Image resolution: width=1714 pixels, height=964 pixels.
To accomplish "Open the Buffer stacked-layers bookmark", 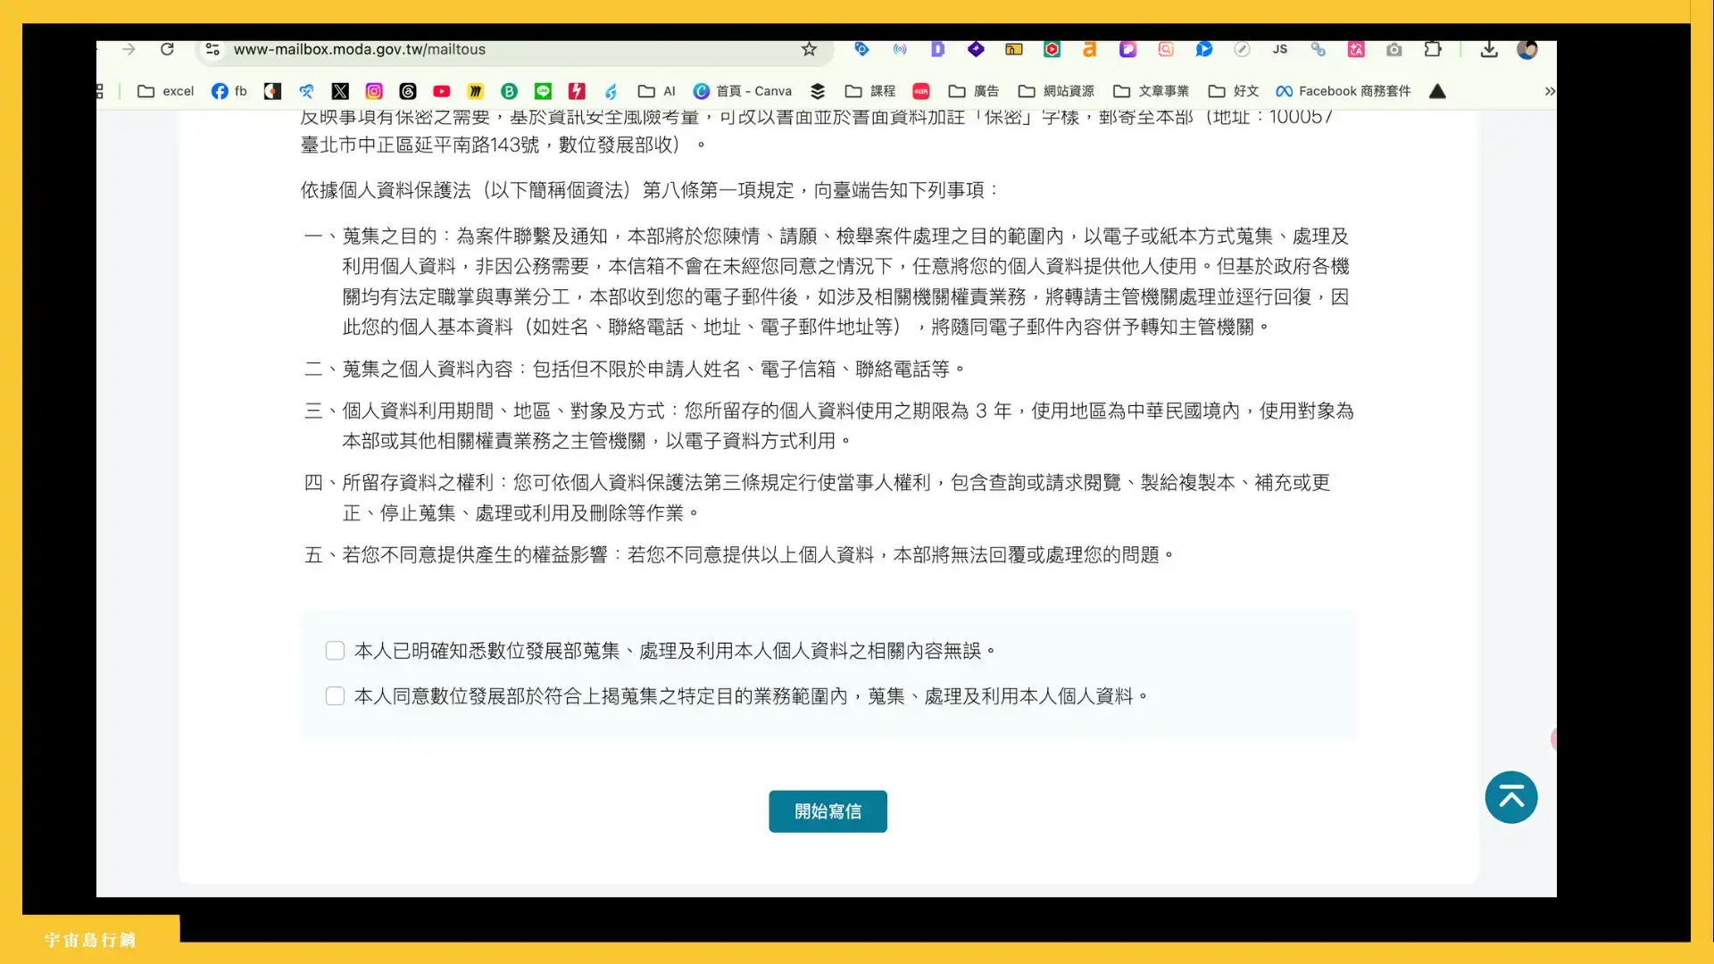I will click(x=818, y=91).
